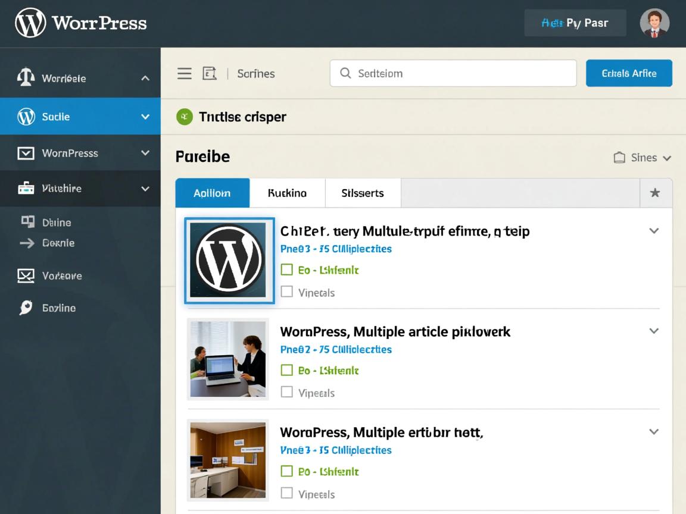Open the user profile avatar
686x514 pixels.
click(x=654, y=23)
